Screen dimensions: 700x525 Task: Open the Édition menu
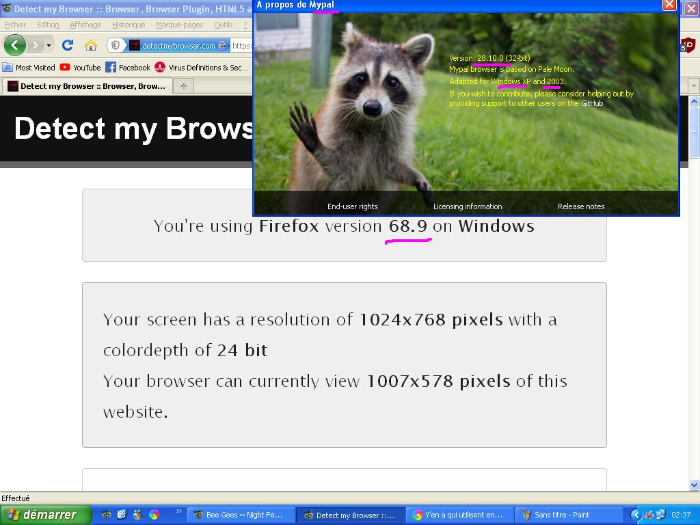48,25
